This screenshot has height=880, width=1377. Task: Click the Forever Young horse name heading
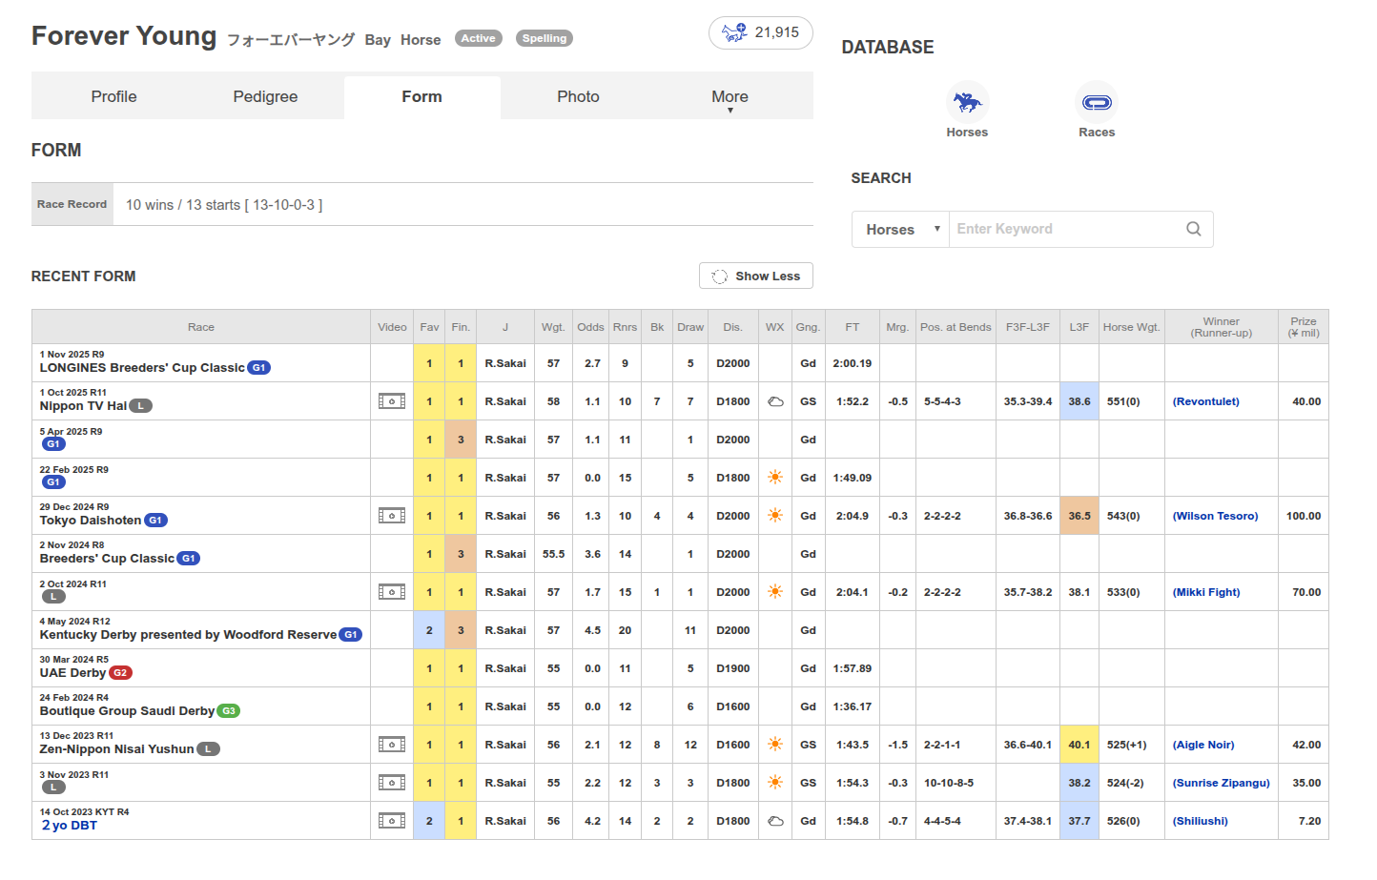coord(124,36)
